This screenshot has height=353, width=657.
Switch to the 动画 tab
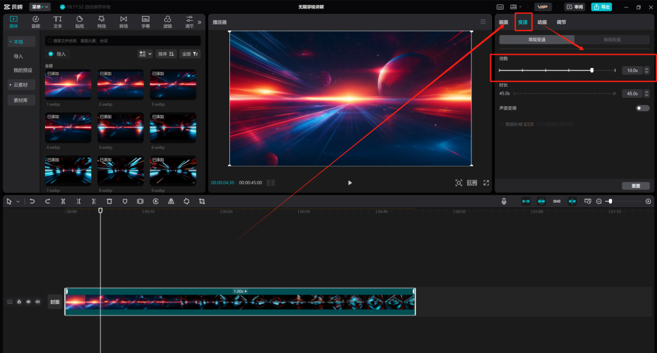(x=542, y=22)
